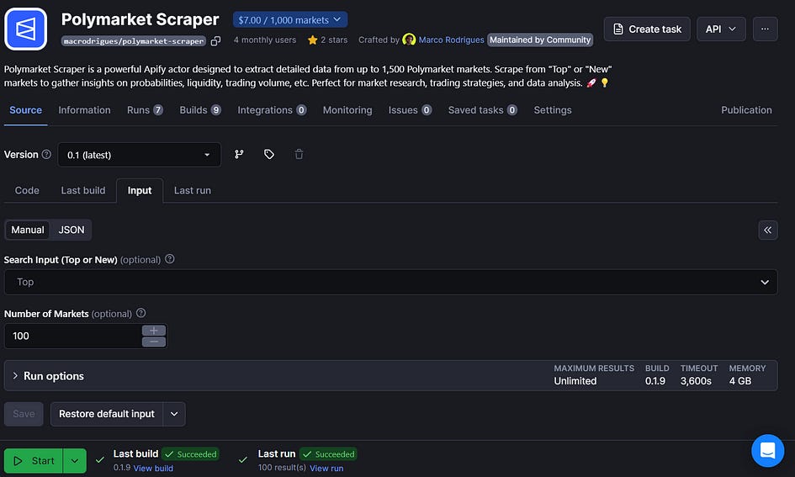Click the 'Unlimited' maximum results value
Viewport: 795px width, 477px height.
(575, 381)
